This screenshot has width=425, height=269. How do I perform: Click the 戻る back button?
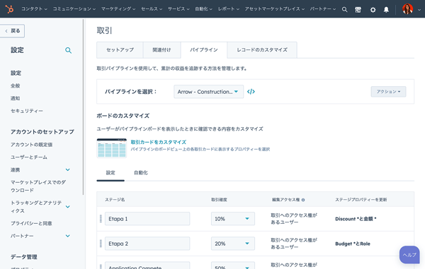[x=12, y=31]
